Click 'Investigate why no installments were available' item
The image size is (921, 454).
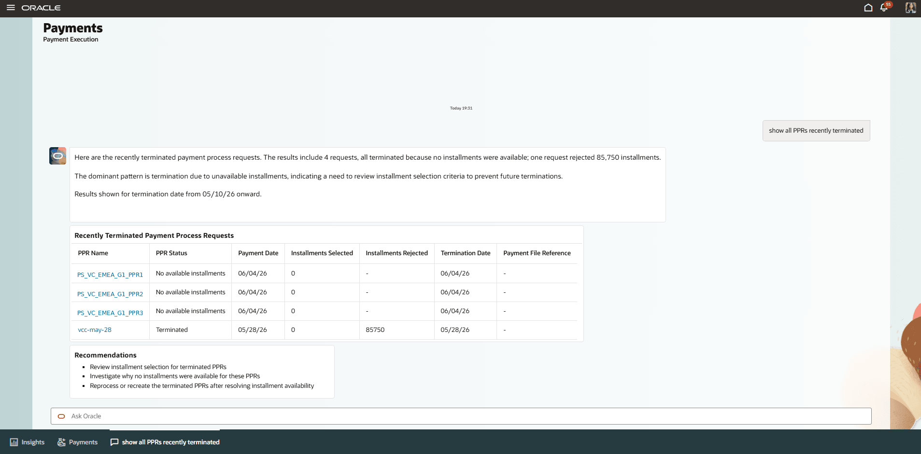(175, 376)
